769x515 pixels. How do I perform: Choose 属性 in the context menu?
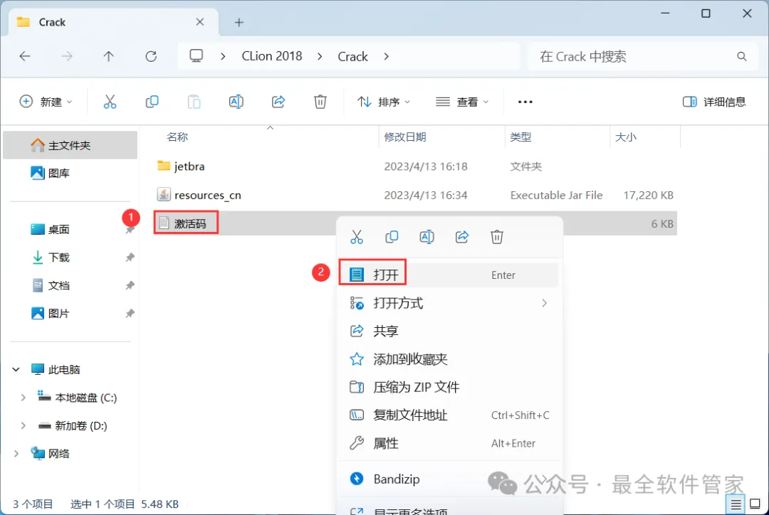tap(449, 443)
